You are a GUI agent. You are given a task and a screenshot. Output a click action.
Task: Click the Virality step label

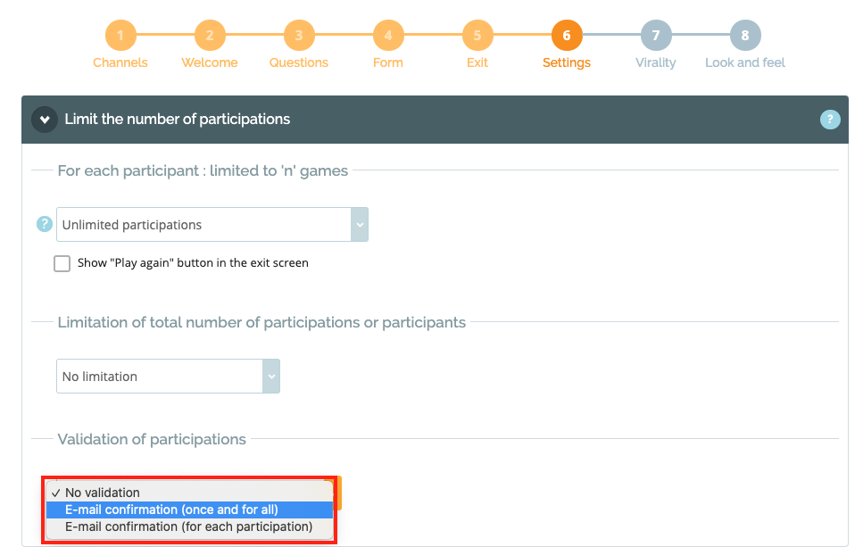(x=656, y=63)
